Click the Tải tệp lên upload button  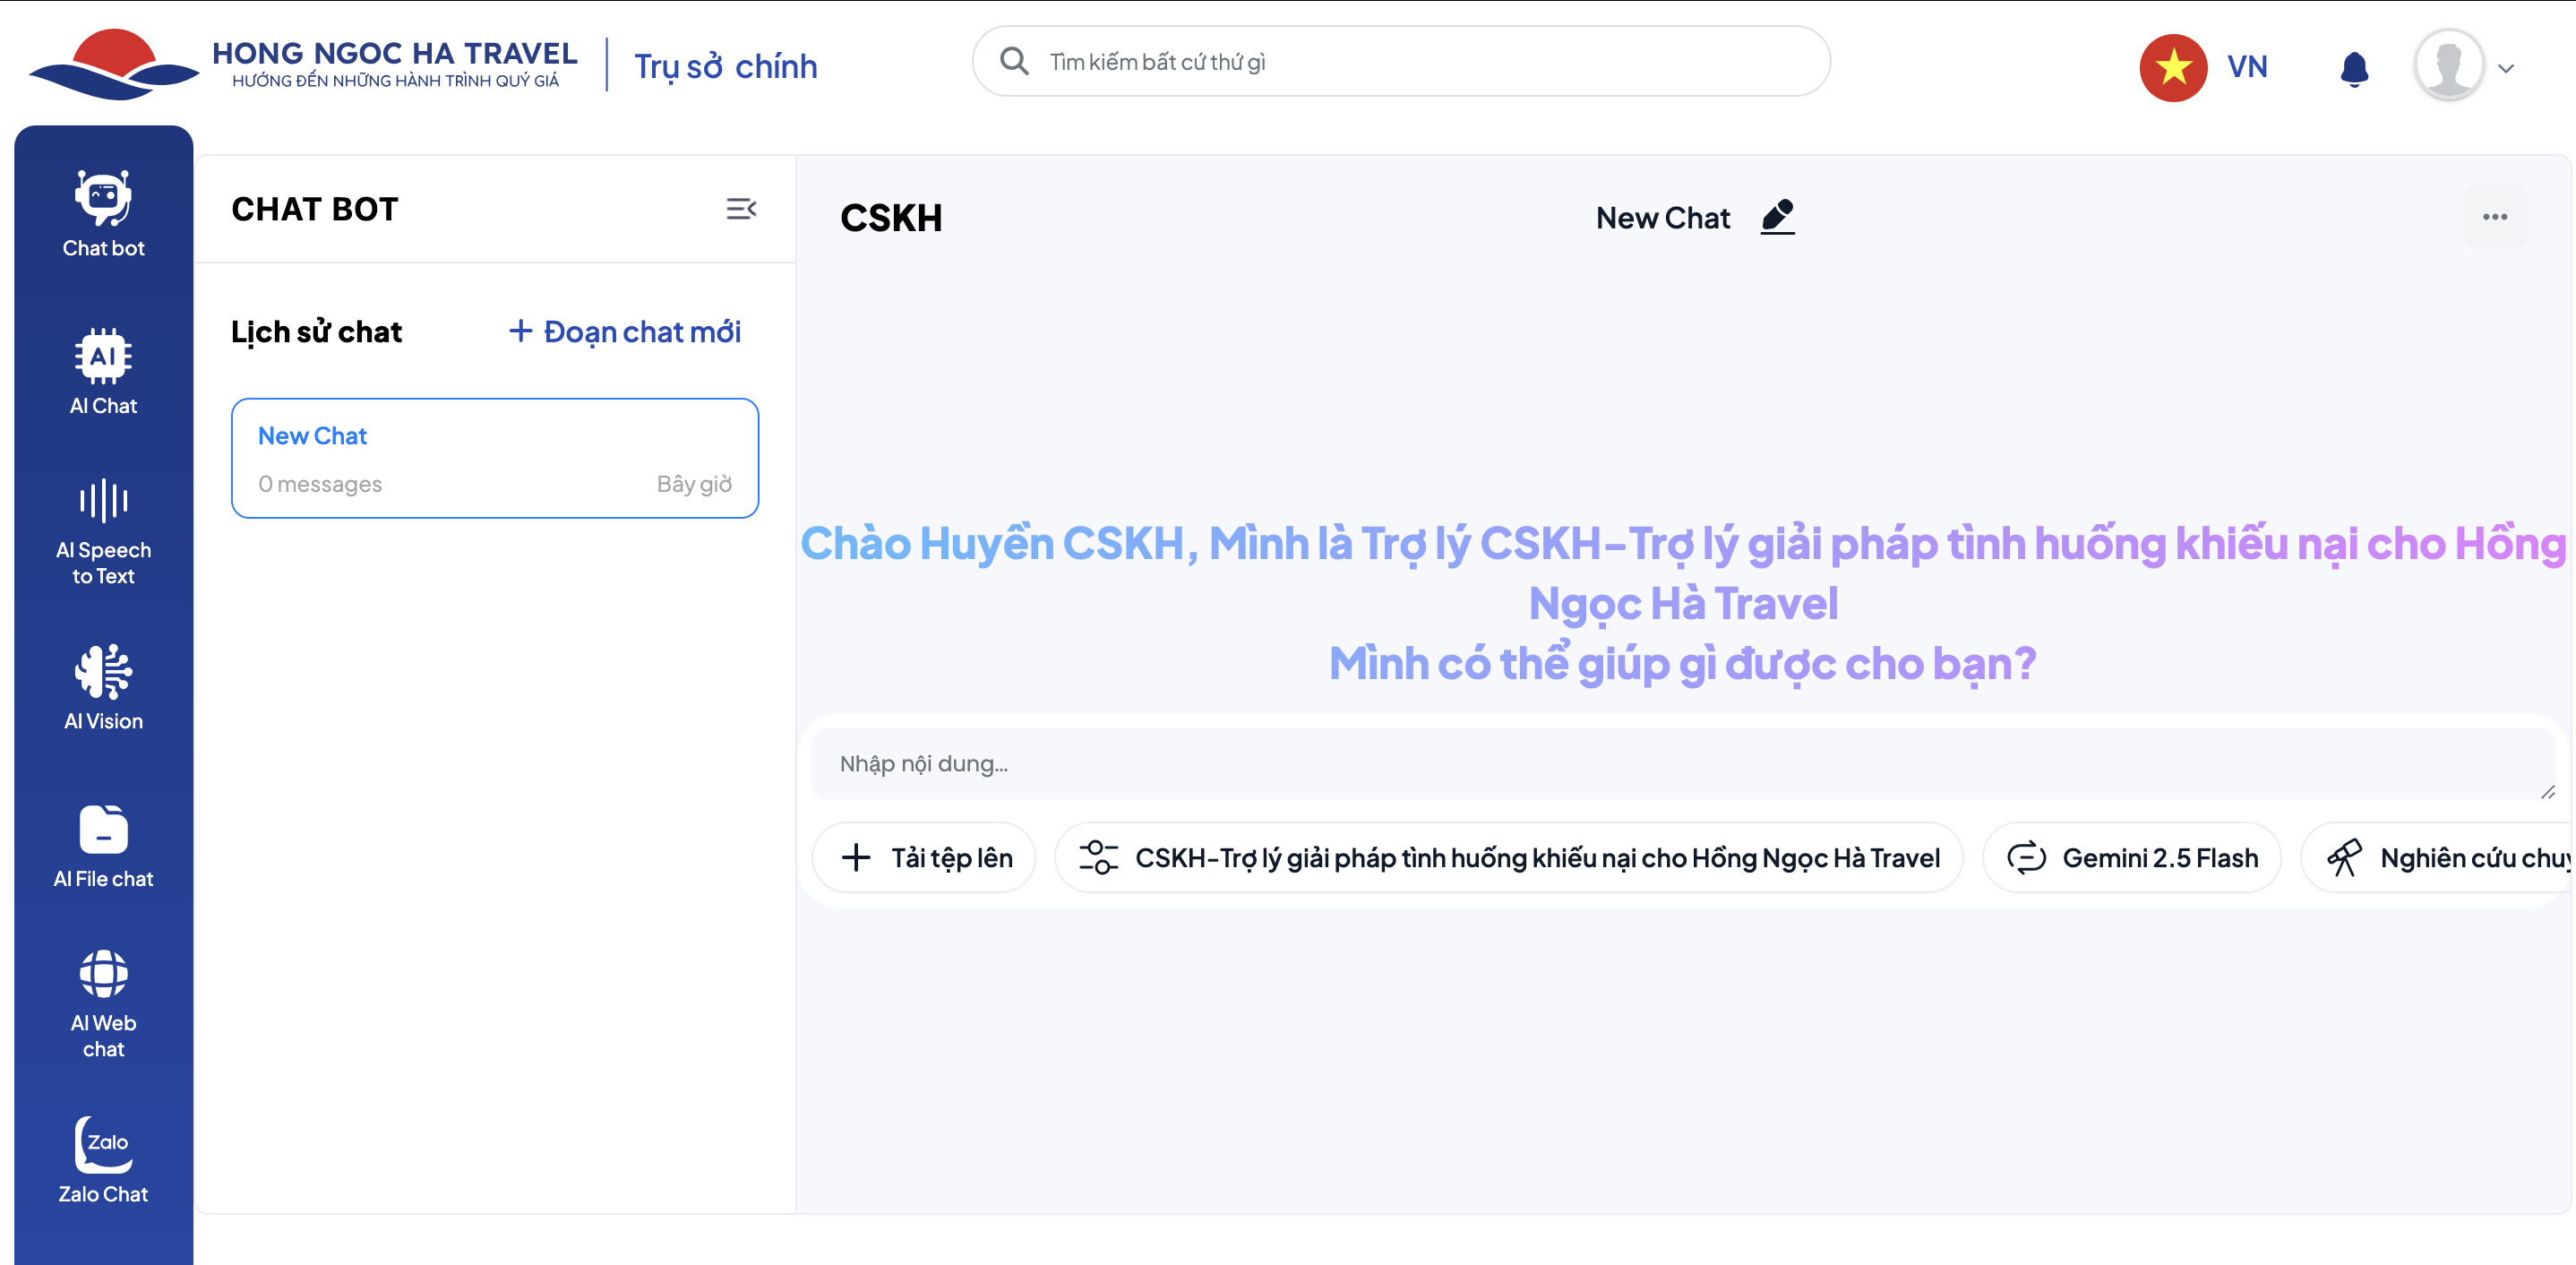(926, 858)
